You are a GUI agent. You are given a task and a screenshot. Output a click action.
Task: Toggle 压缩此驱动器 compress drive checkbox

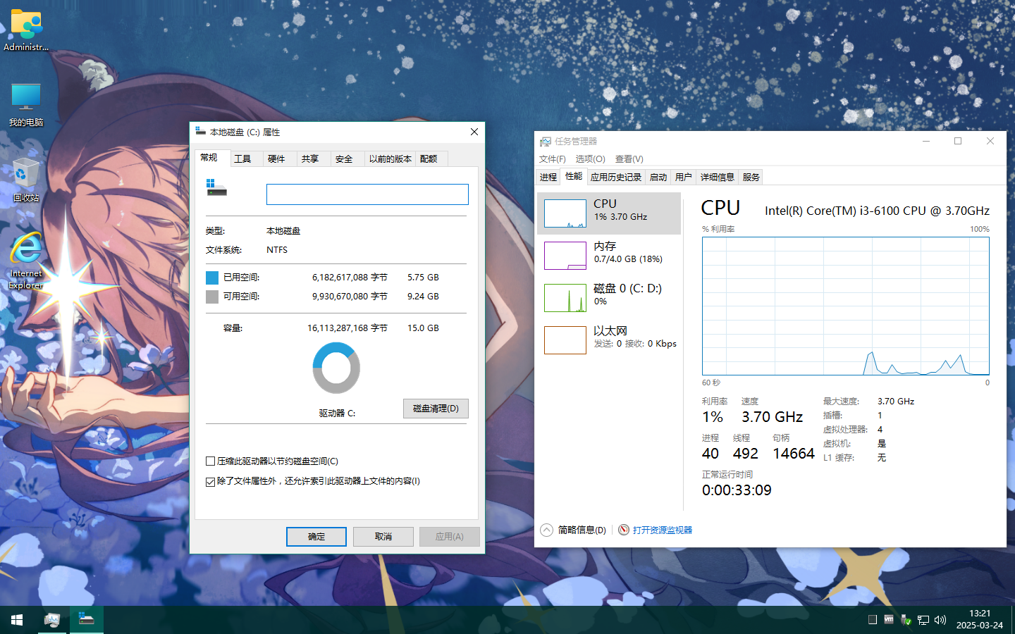click(210, 461)
